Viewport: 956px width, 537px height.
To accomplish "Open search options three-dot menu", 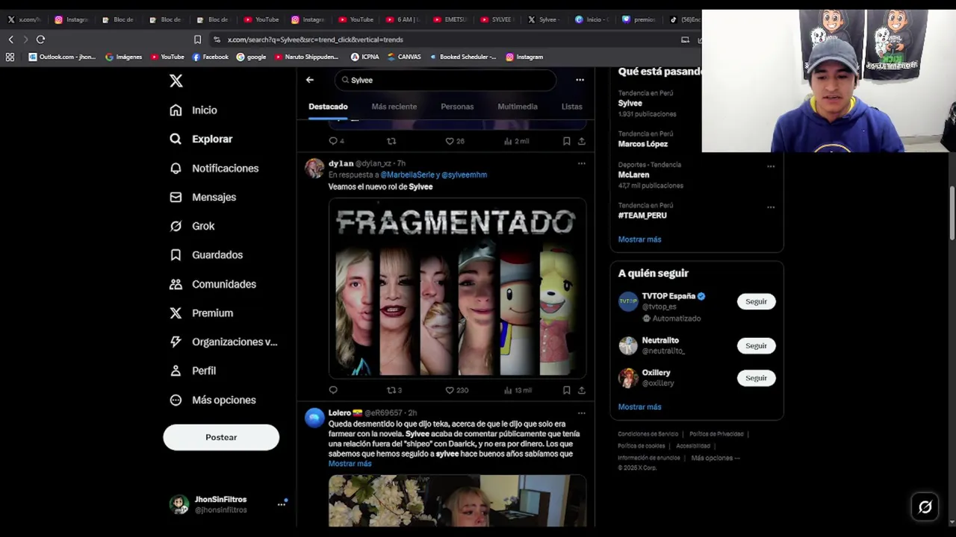I will click(580, 80).
